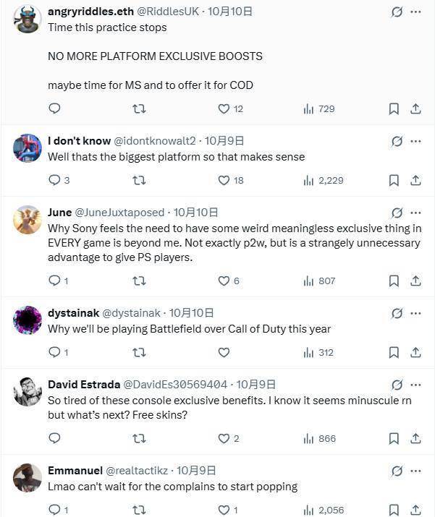Open the 10月9日 timestamp on Emmanuel's tweet
Image resolution: width=435 pixels, height=517 pixels.
point(196,471)
